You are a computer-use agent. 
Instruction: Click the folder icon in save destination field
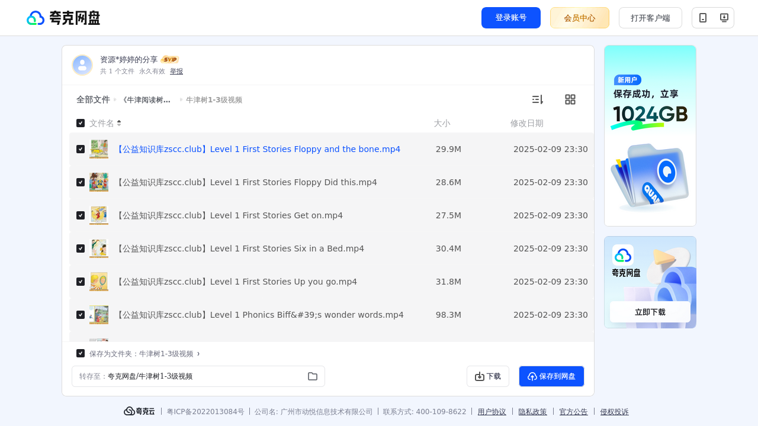[313, 376]
